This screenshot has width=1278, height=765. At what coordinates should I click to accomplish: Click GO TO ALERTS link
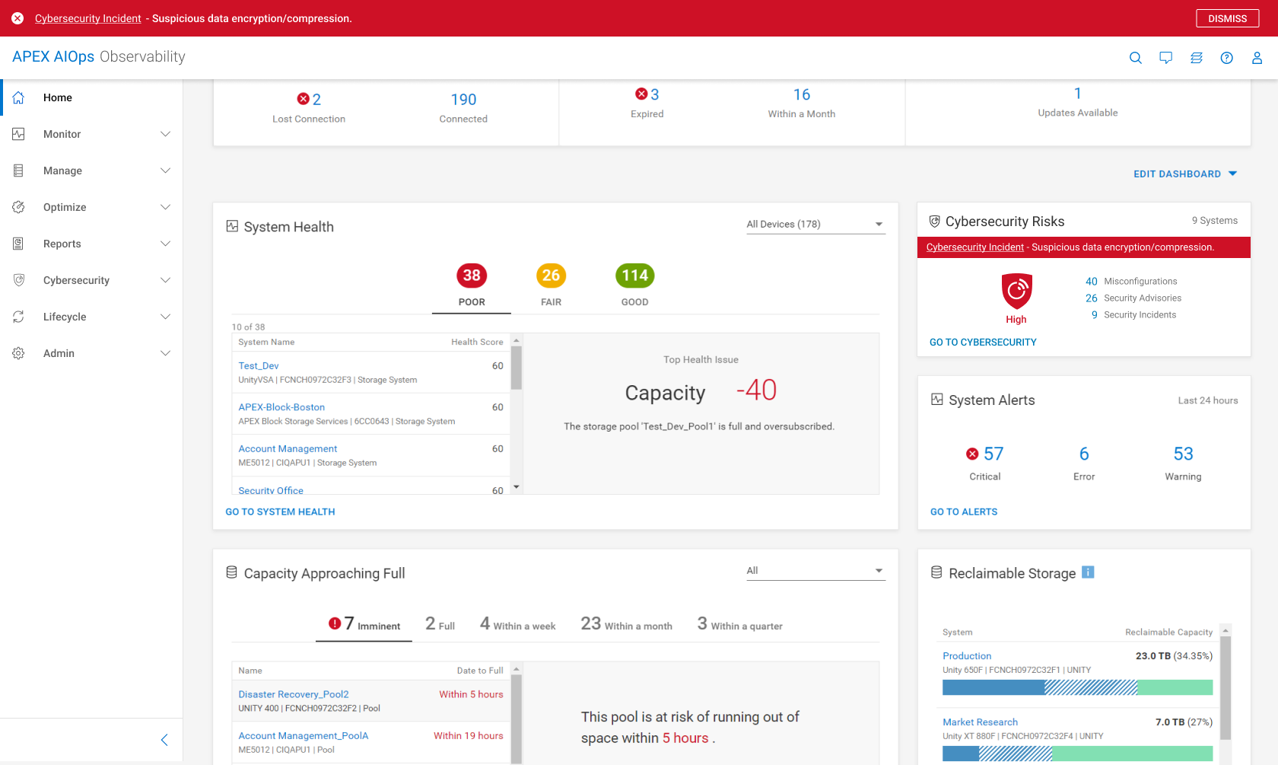pos(964,512)
